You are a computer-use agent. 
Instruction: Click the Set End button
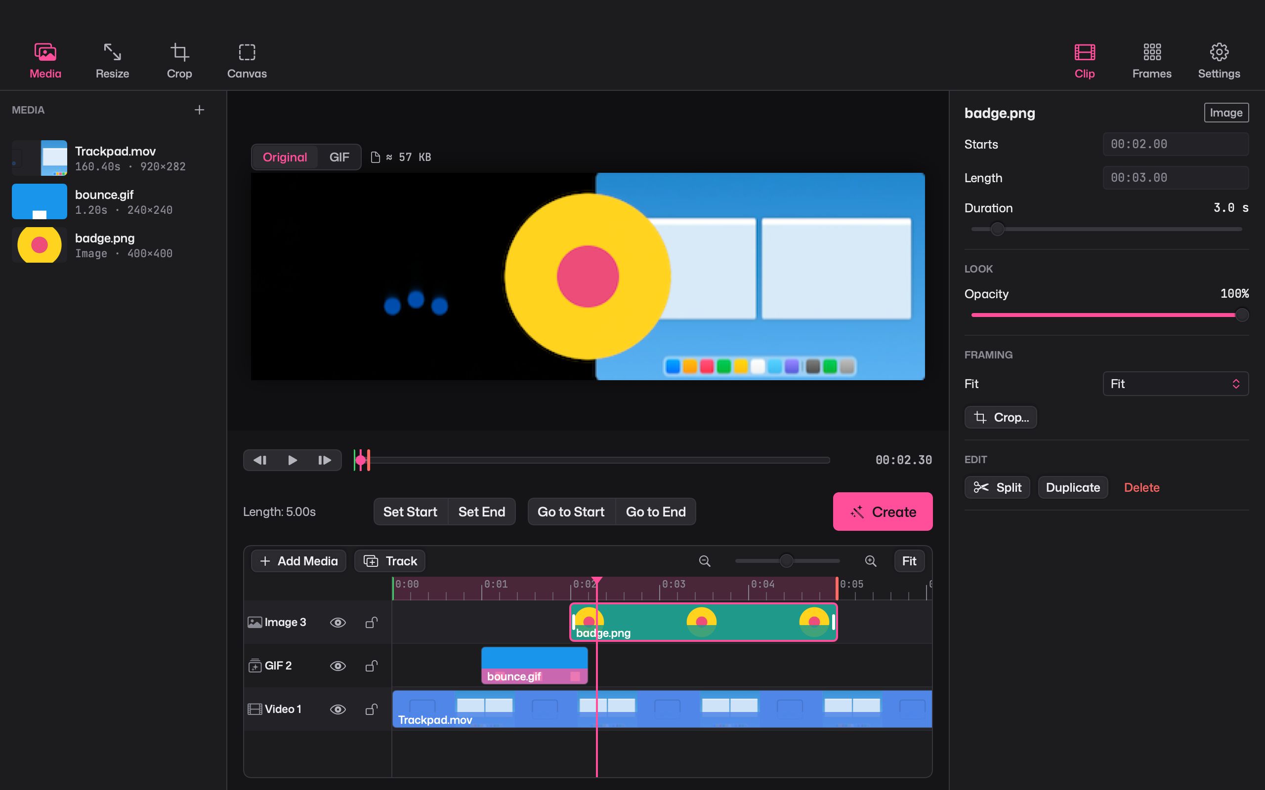pos(481,512)
